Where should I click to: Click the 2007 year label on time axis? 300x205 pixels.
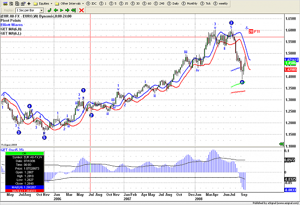[x=127, y=199]
